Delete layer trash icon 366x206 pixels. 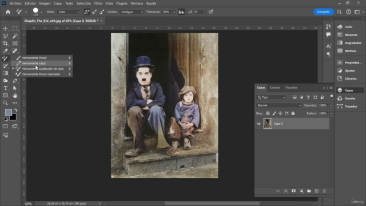(x=324, y=191)
